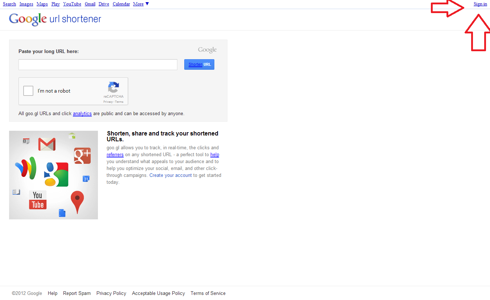Screen dimensions: 490x300
Task: Click the Google Books icon in collage
Action: pyautogui.click(x=16, y=192)
